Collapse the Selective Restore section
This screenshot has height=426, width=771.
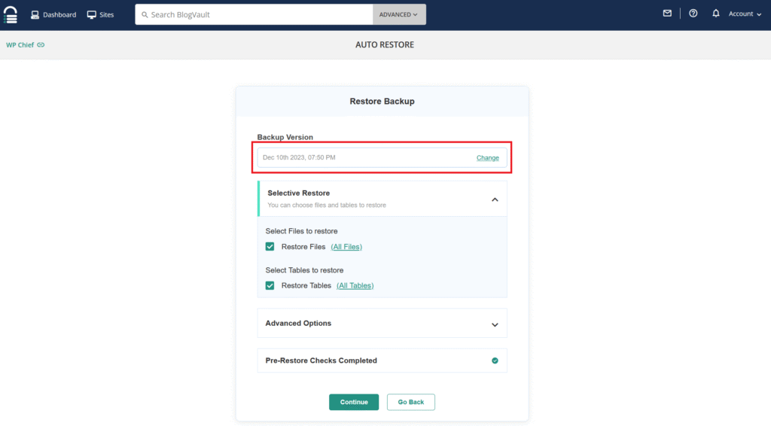pyautogui.click(x=495, y=199)
